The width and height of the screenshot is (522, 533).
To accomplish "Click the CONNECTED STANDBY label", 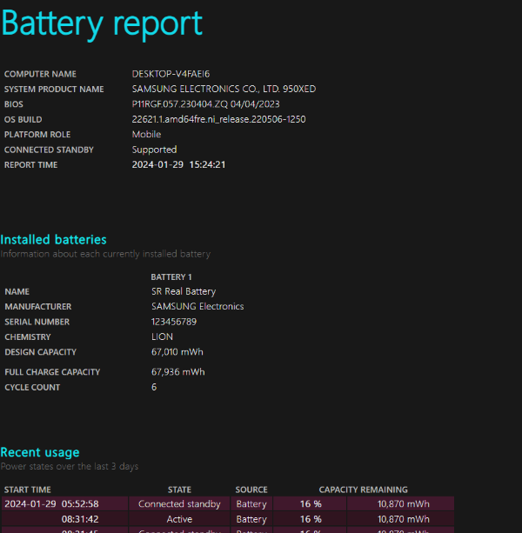I will point(49,150).
